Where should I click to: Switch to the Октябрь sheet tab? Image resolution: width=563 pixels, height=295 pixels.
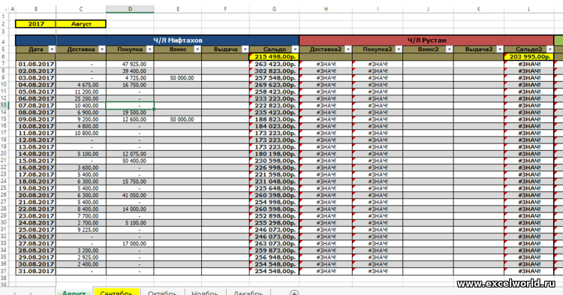pyautogui.click(x=162, y=292)
